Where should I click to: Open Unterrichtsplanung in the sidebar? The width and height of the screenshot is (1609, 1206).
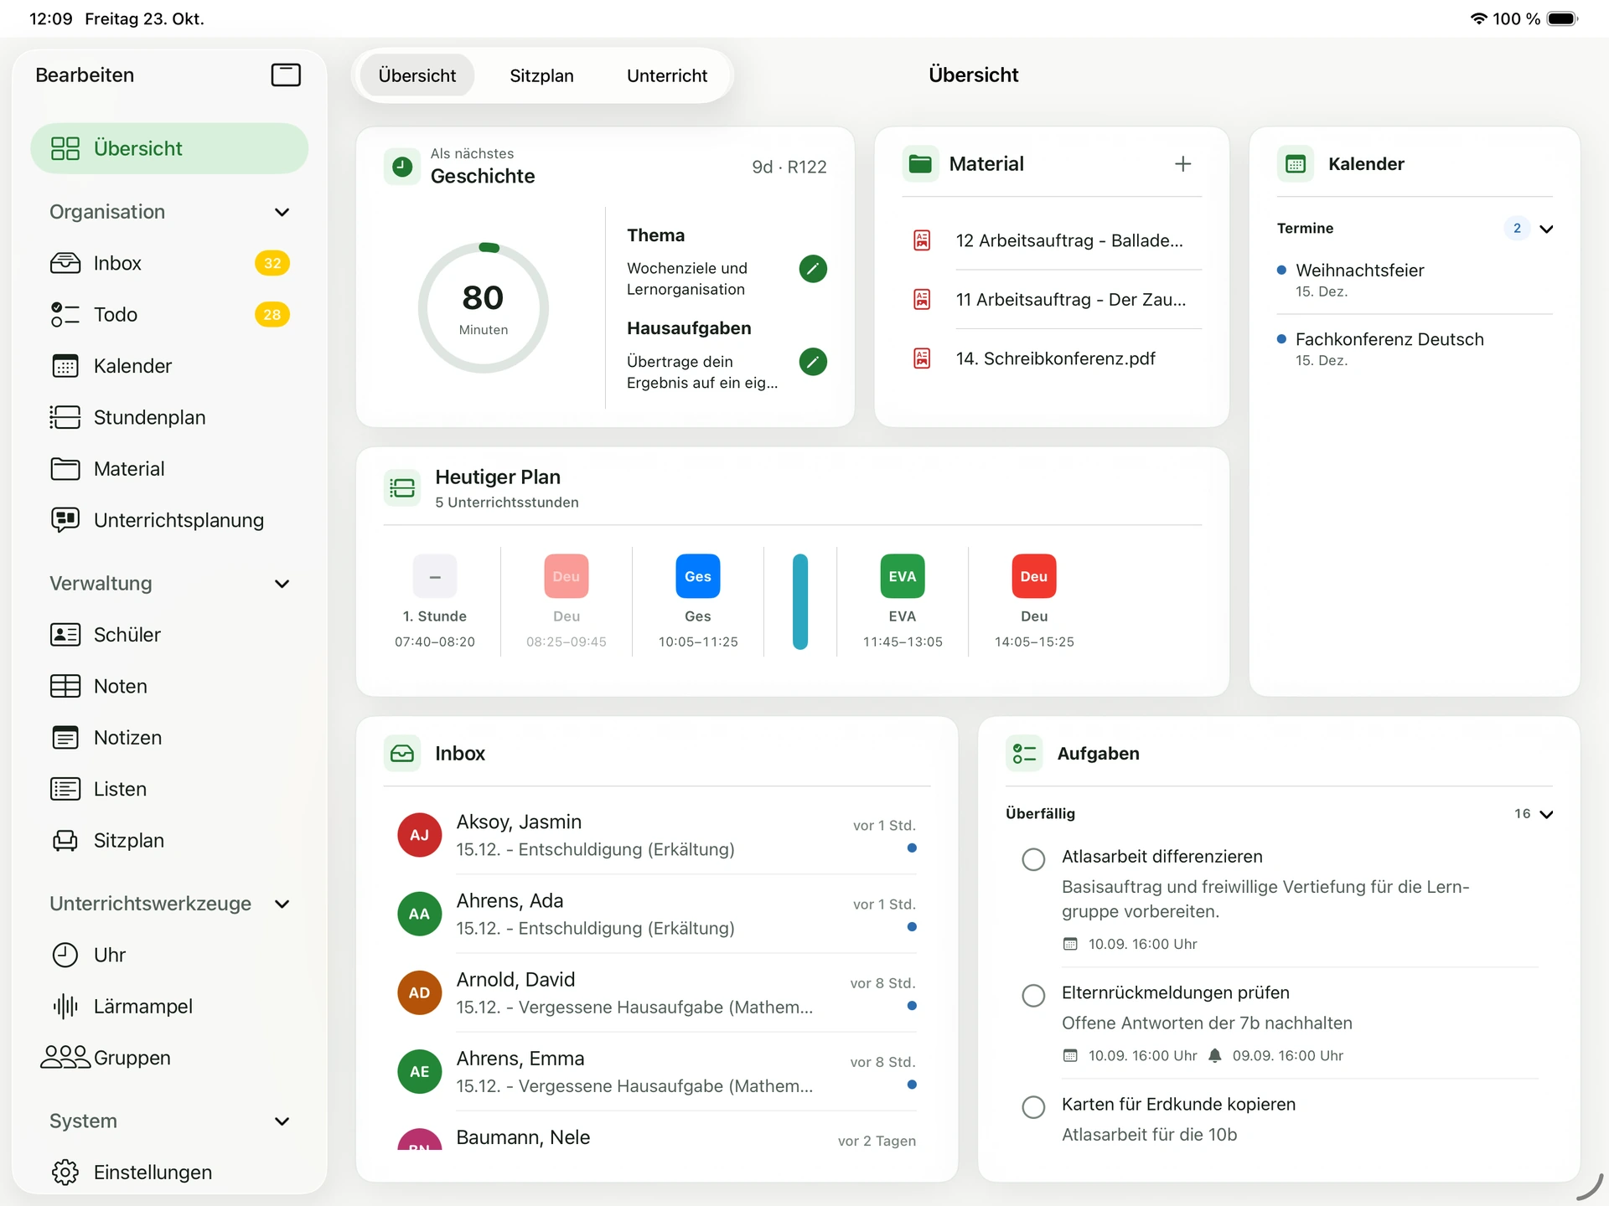169,520
